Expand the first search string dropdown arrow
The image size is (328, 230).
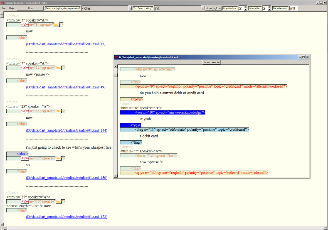click(x=129, y=8)
